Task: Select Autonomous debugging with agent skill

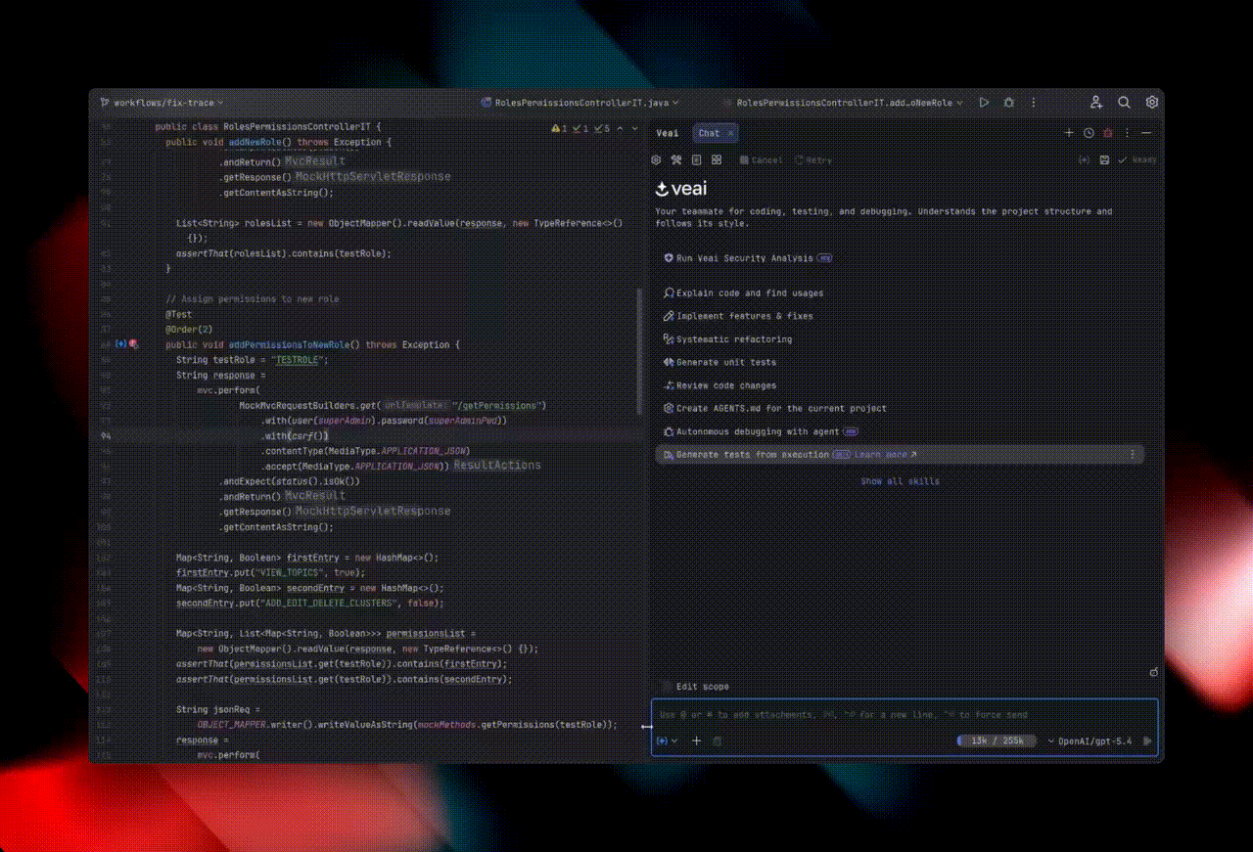Action: point(761,431)
